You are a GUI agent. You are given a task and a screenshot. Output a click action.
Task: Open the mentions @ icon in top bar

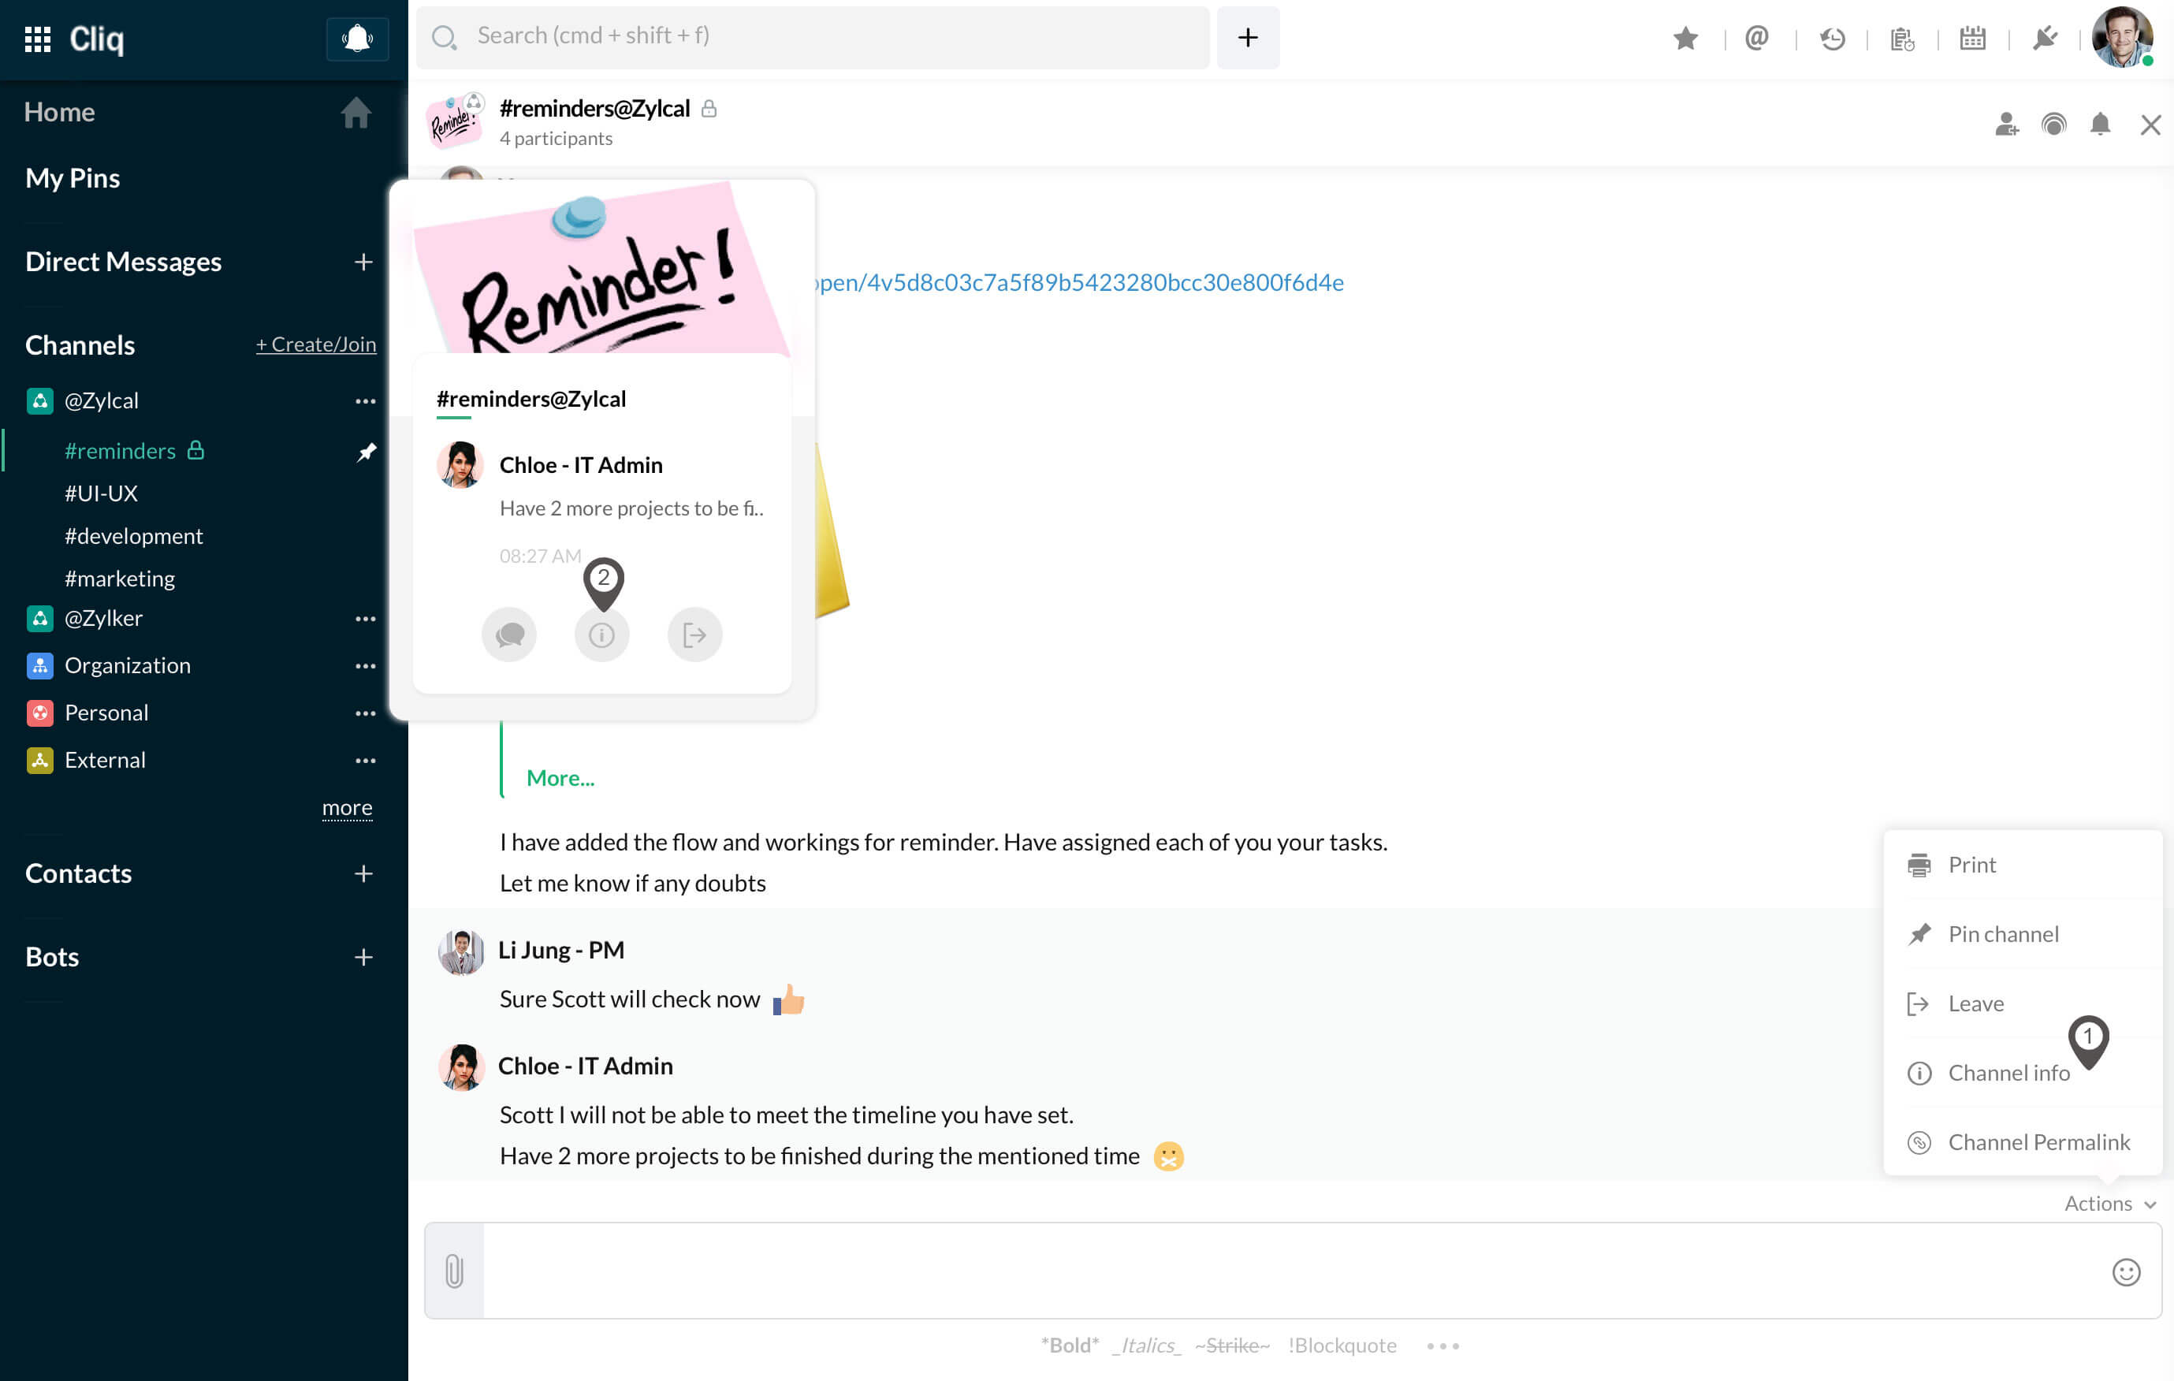pos(1756,39)
